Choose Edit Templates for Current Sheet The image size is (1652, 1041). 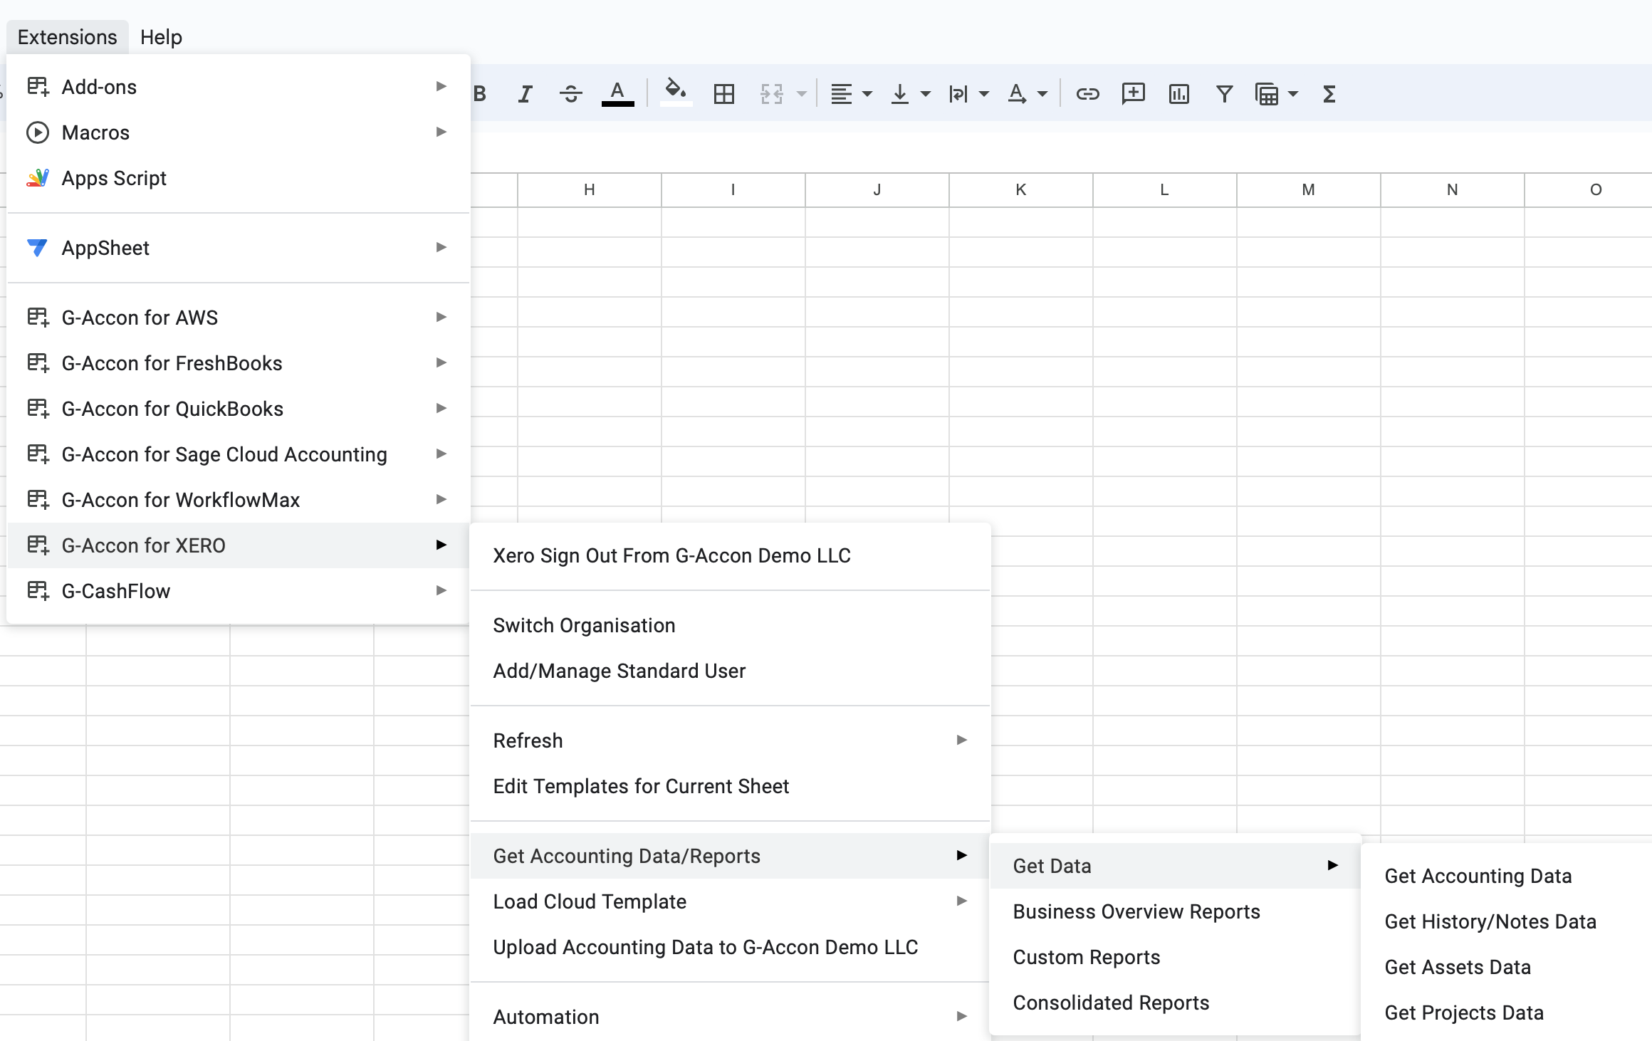pyautogui.click(x=731, y=786)
